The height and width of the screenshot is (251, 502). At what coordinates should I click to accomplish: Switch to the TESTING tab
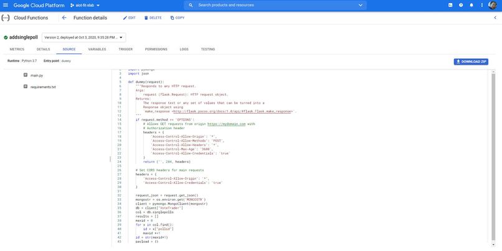coord(208,49)
